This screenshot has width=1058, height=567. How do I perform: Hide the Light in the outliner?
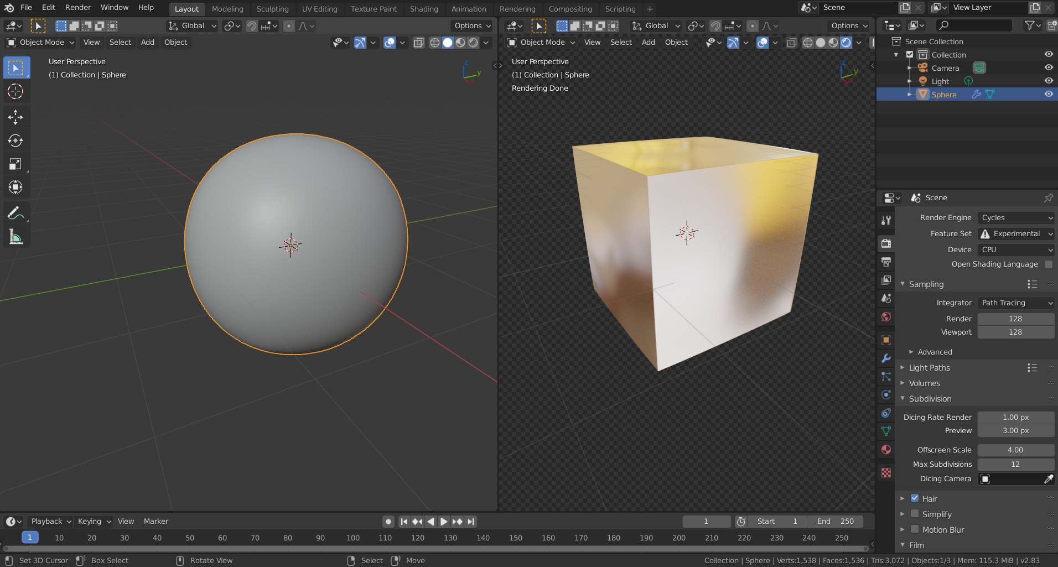pos(1049,81)
